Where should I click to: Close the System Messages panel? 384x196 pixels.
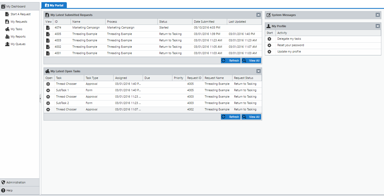(378, 15)
